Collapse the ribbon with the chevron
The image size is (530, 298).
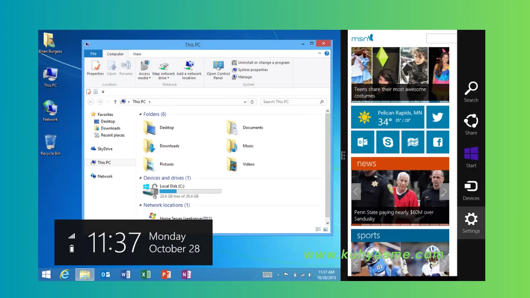(x=319, y=53)
